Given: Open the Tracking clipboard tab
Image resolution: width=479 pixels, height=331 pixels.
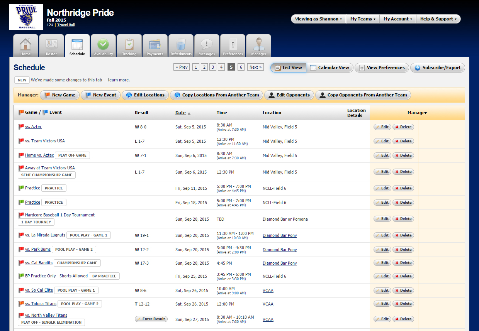Looking at the screenshot, I should coord(129,46).
